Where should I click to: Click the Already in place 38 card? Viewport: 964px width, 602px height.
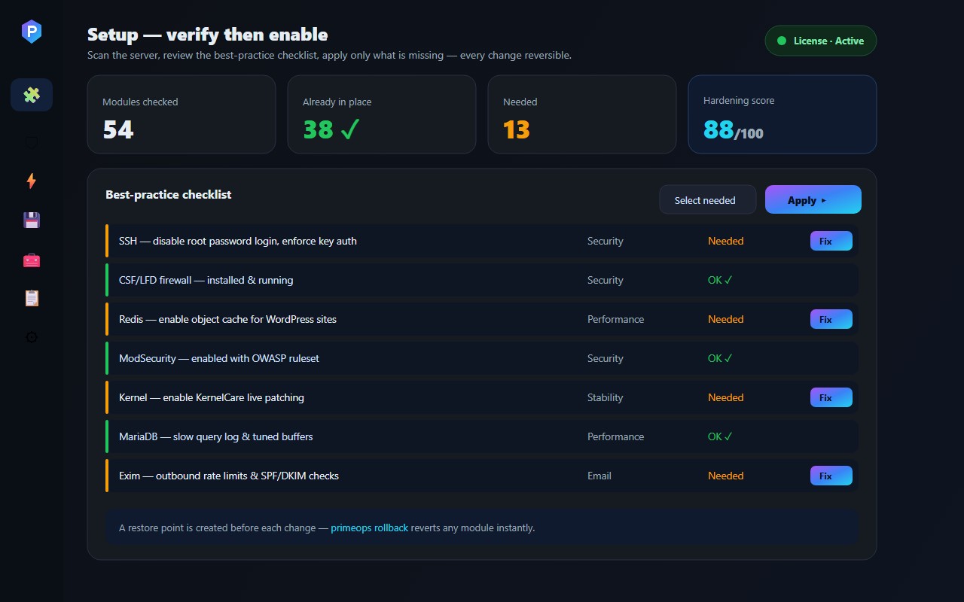tap(382, 114)
